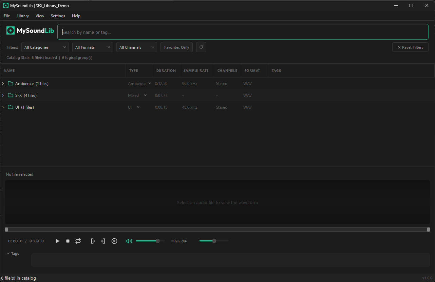Click the MySoundLib logo
Image resolution: width=435 pixels, height=282 pixels.
[x=30, y=31]
